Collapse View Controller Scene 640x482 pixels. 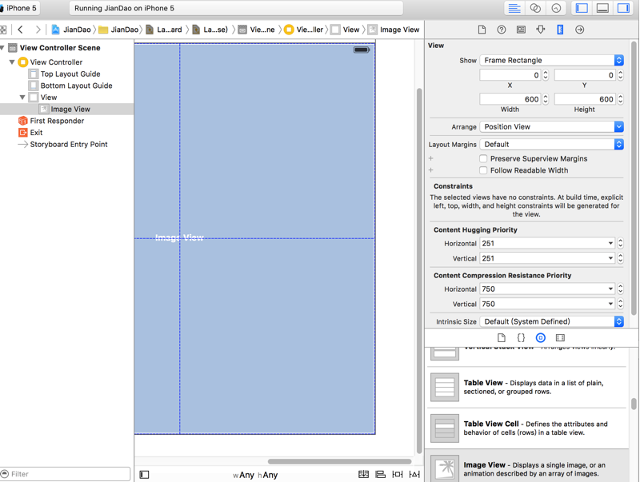pyautogui.click(x=2, y=48)
